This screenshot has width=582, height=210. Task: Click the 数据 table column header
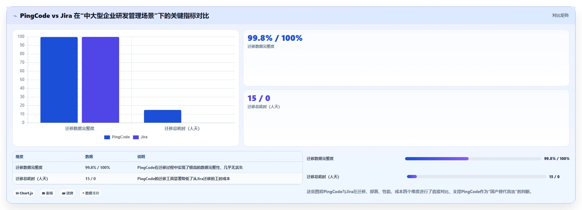(89, 157)
